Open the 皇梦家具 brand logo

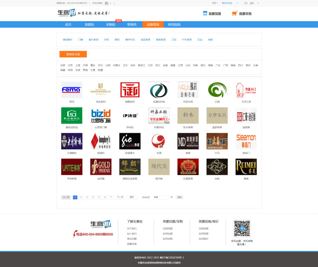(x=217, y=115)
